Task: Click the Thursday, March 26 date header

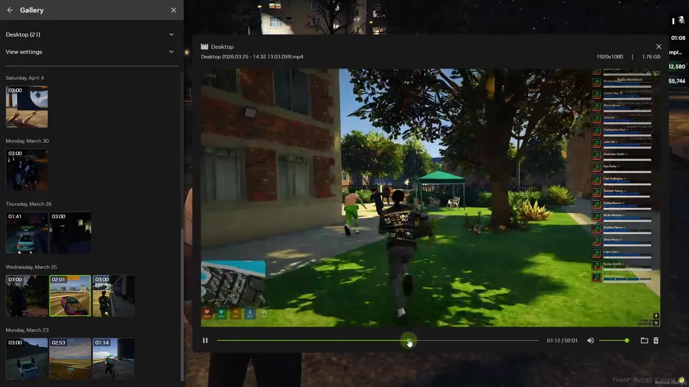Action: tap(29, 204)
